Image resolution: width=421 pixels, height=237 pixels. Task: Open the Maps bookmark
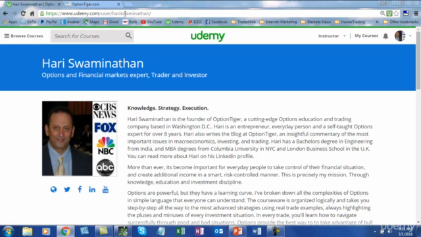[x=91, y=22]
